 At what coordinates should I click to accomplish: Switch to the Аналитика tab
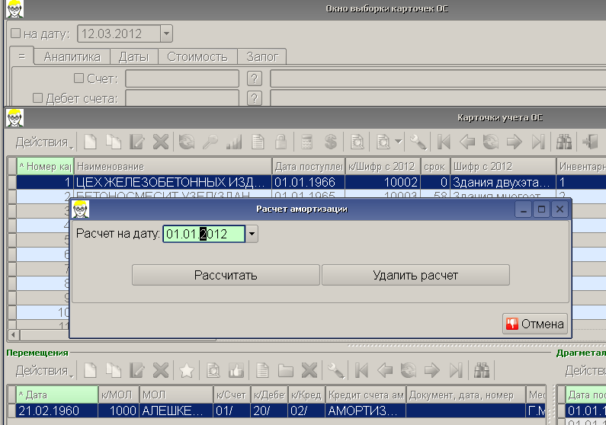coord(72,56)
